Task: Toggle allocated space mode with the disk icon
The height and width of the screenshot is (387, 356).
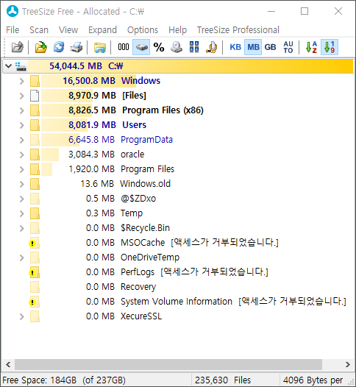Action: (x=141, y=47)
